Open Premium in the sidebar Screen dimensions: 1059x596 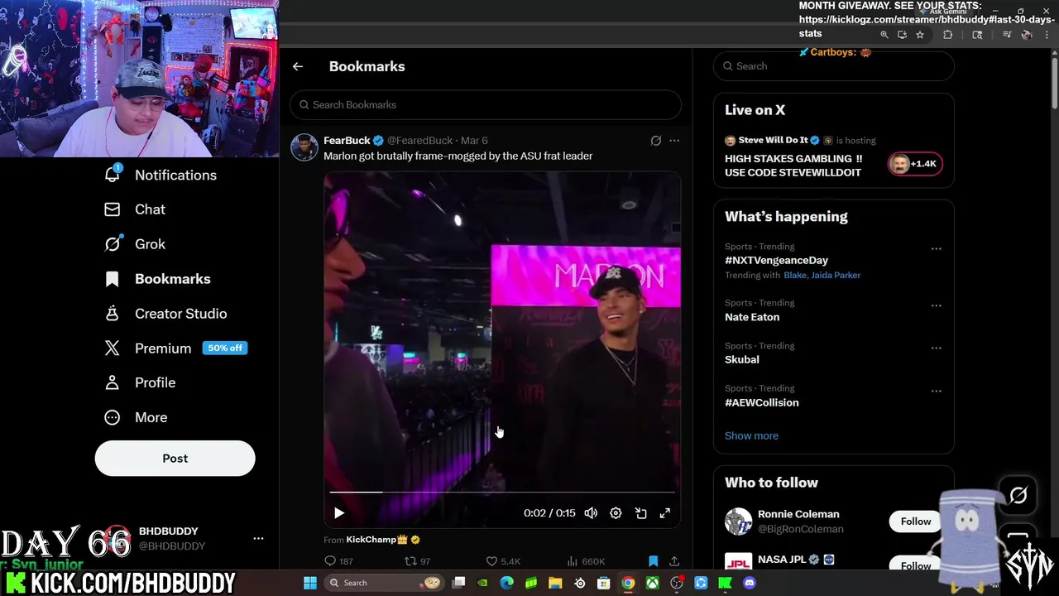point(176,348)
